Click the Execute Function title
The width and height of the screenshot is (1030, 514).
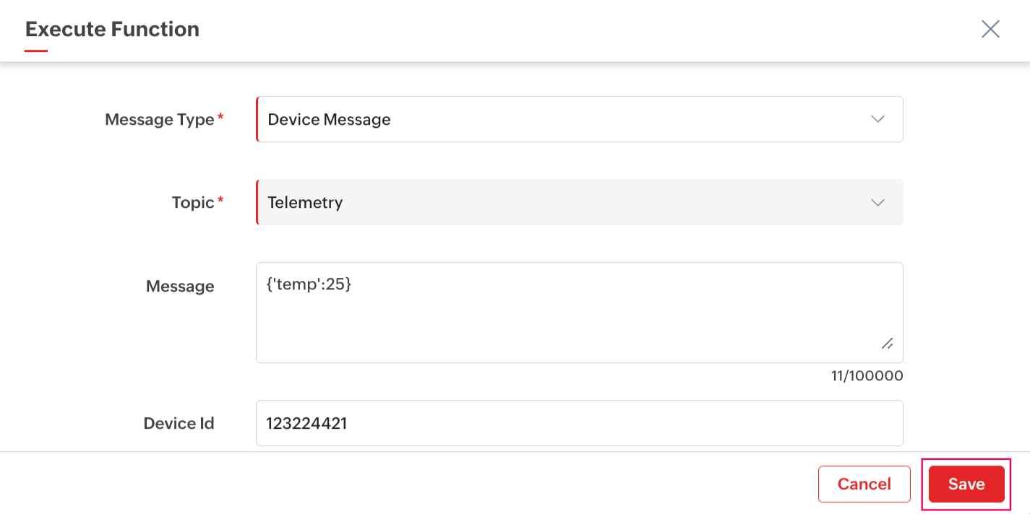112,30
